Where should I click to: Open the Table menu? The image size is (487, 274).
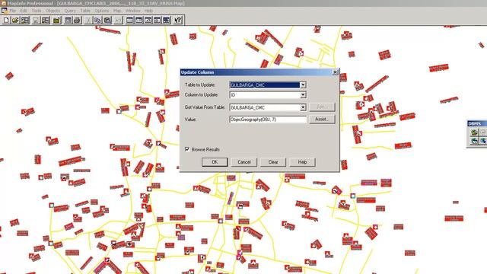pos(85,11)
